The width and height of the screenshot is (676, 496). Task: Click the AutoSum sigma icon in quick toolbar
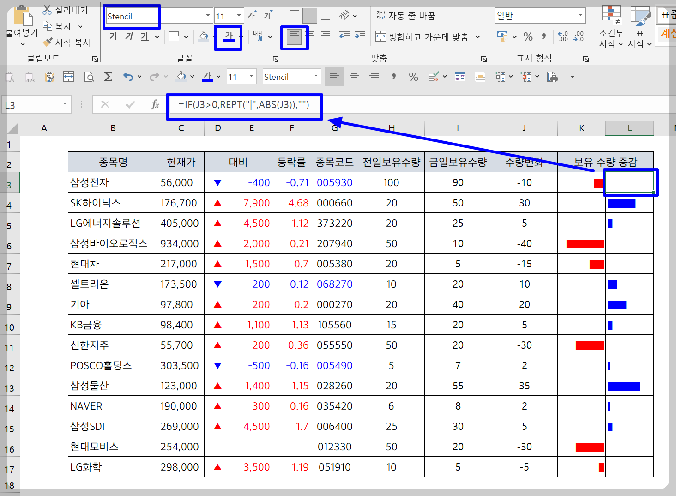109,77
